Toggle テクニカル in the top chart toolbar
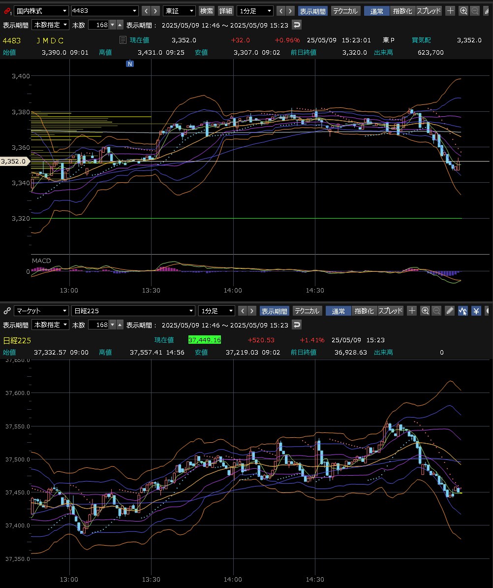The height and width of the screenshot is (588, 493). coord(345,11)
